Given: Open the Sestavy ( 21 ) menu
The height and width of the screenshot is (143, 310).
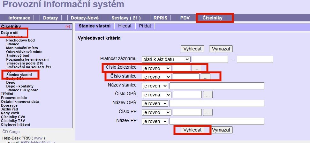Looking at the screenshot, I should tap(126, 18).
